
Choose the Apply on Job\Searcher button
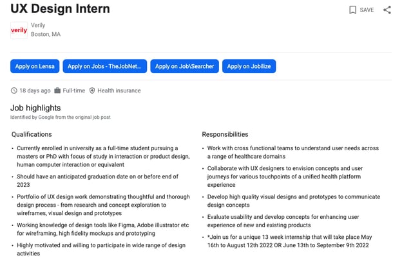184,66
